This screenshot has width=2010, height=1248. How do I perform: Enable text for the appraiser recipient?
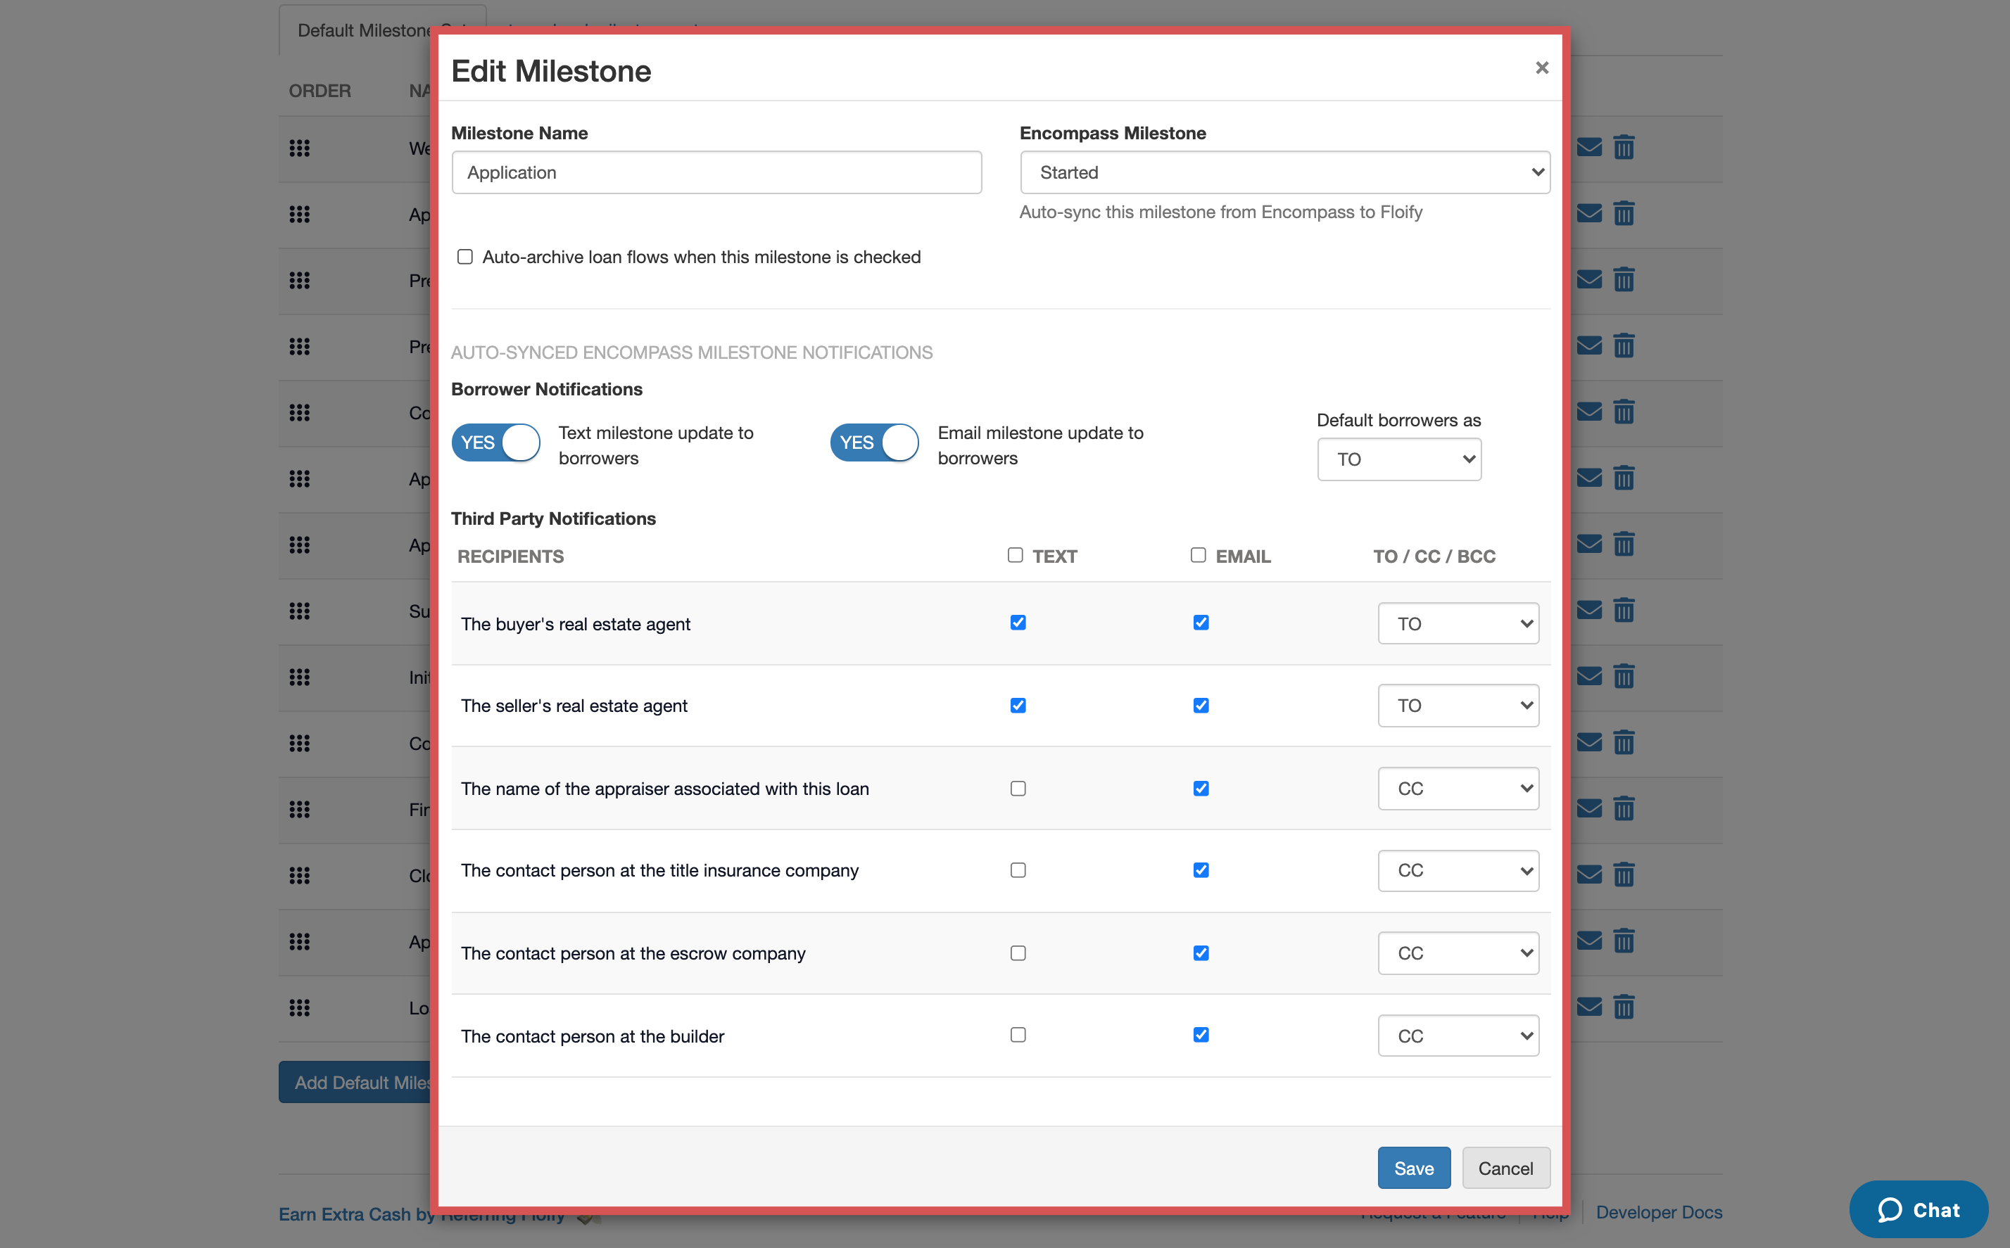(1018, 788)
